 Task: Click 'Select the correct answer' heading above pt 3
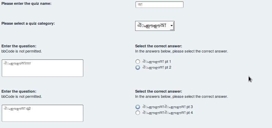click(158, 91)
